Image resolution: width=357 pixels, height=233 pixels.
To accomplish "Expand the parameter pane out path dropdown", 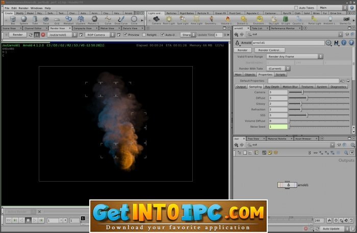I will (340, 34).
